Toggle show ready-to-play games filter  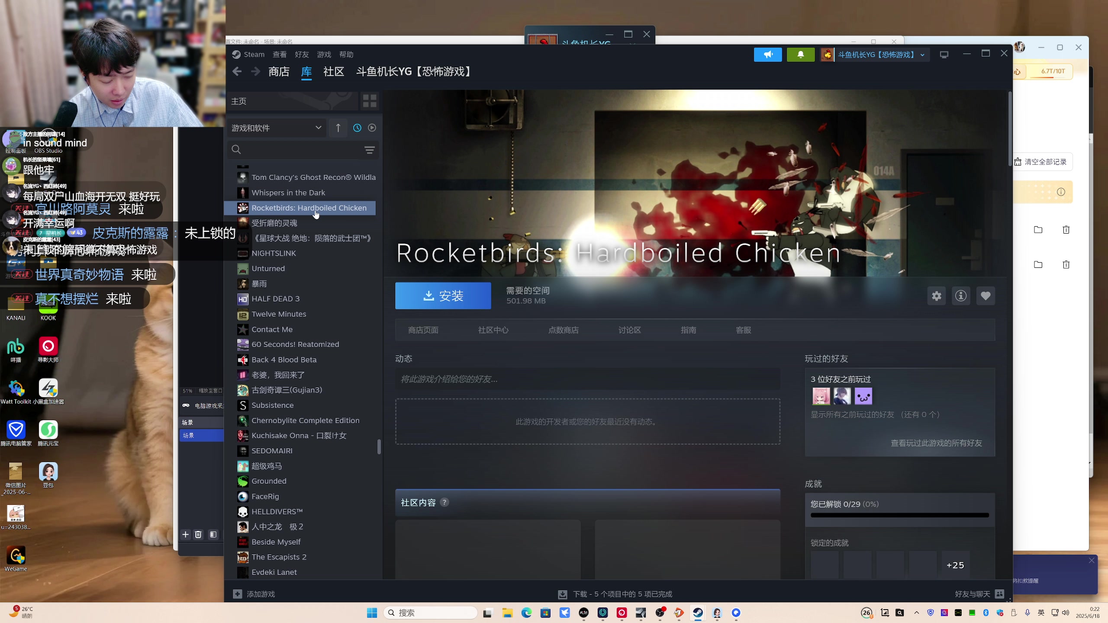tap(372, 128)
